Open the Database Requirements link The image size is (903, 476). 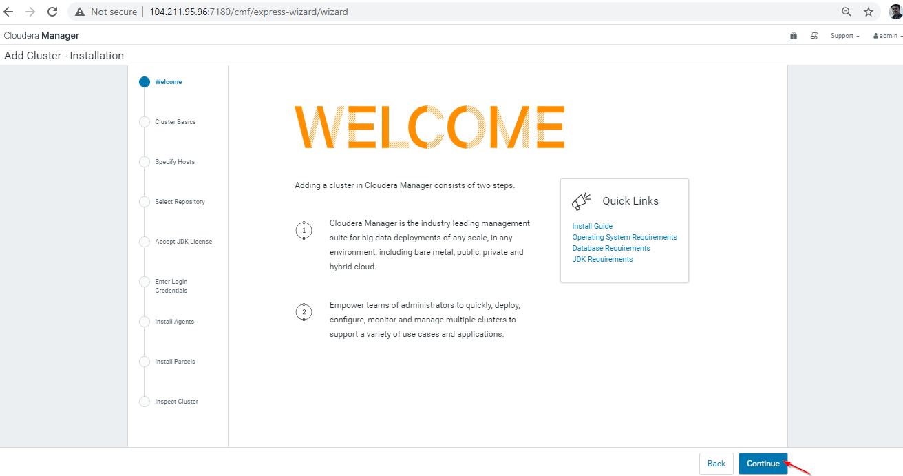(x=611, y=248)
